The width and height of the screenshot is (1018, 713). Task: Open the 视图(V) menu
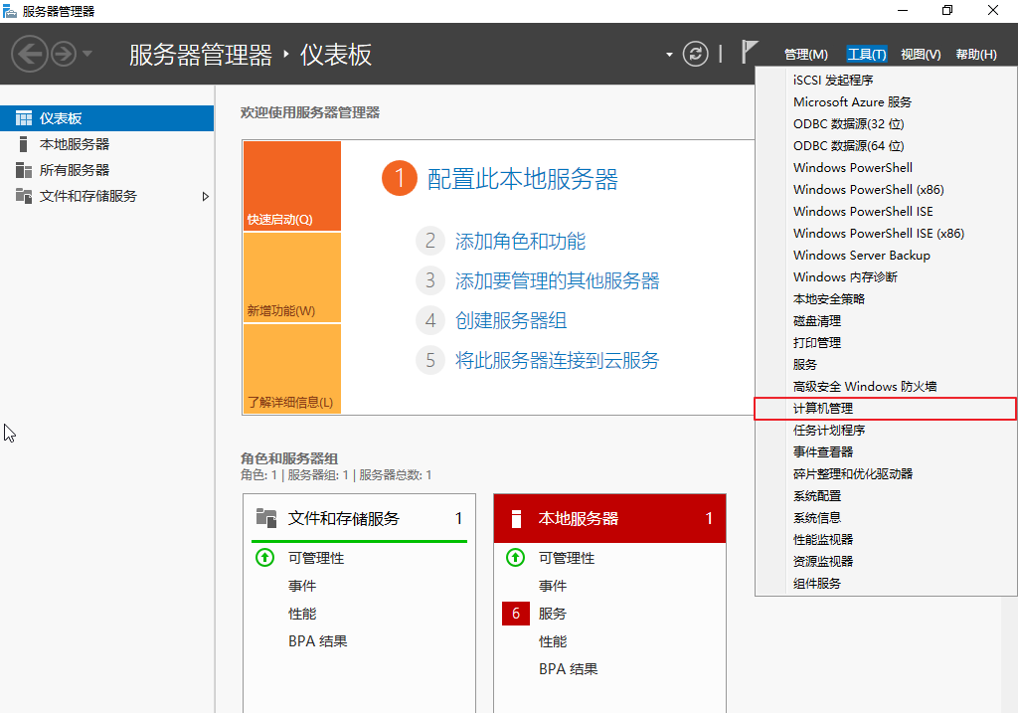[x=920, y=55]
